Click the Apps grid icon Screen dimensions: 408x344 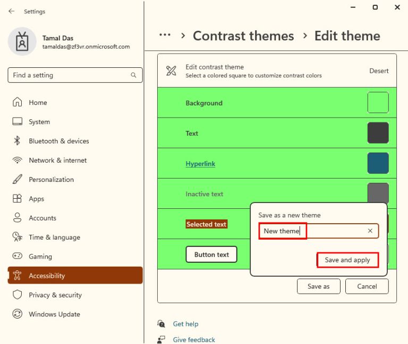click(x=17, y=198)
